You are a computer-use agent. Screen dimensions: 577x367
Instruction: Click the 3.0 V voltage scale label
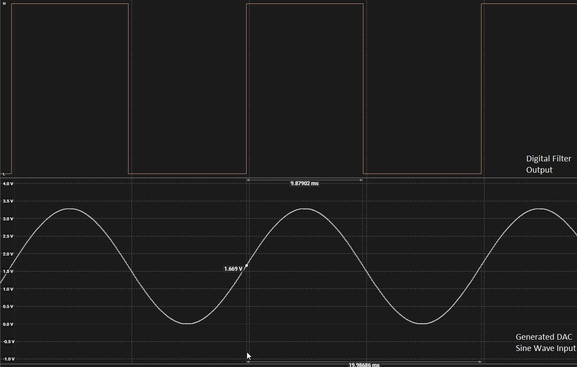pyautogui.click(x=8, y=219)
